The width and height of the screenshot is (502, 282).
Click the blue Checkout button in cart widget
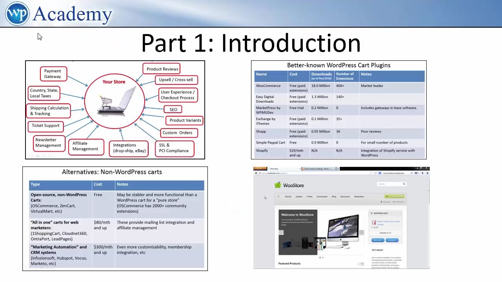coord(392,240)
